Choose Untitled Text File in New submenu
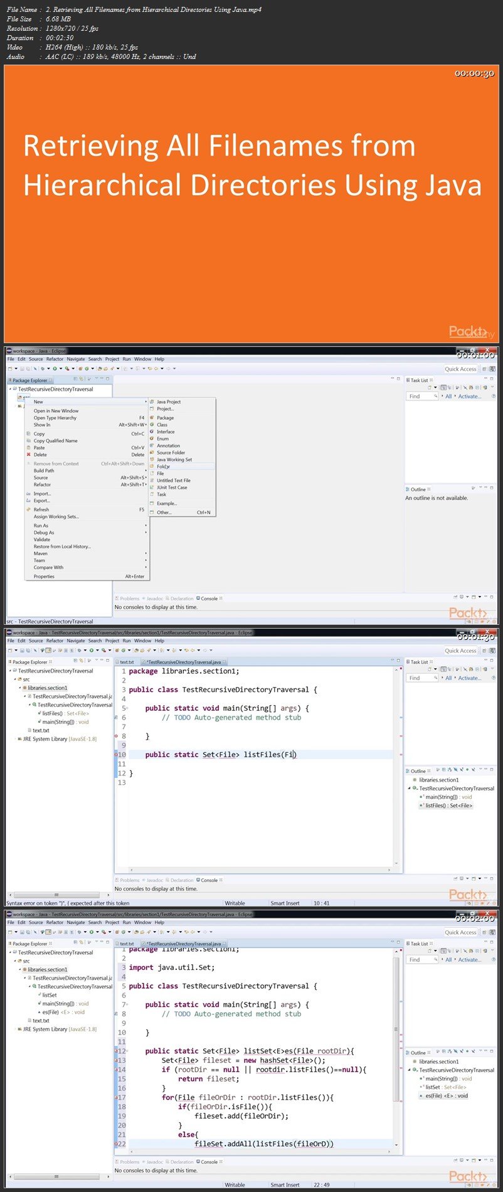The height and width of the screenshot is (1192, 503). coord(174,481)
